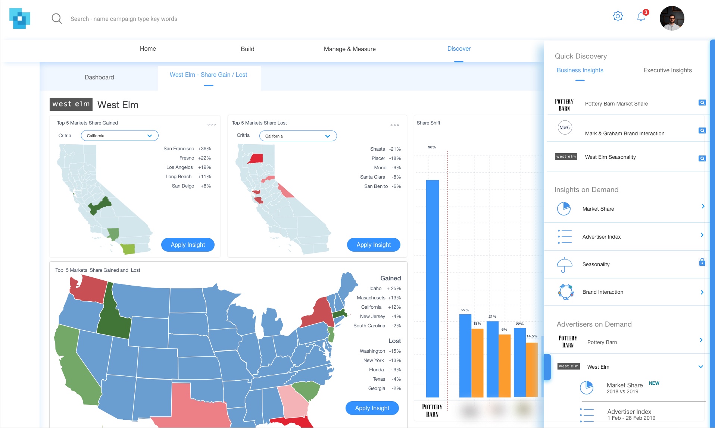Open Business Insights tab
Screen dimensions: 715x428
580,70
